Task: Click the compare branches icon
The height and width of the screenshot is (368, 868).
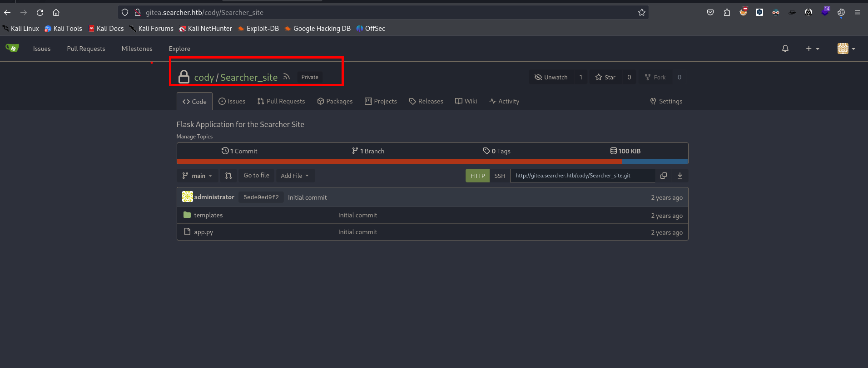Action: (x=228, y=176)
